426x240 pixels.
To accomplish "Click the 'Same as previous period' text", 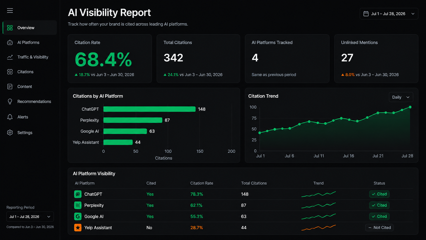I will 274,75.
